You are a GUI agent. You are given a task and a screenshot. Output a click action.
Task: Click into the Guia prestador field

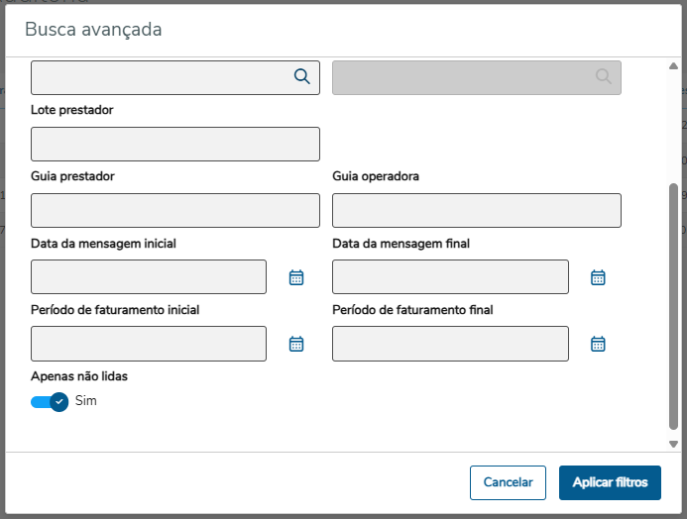point(175,210)
